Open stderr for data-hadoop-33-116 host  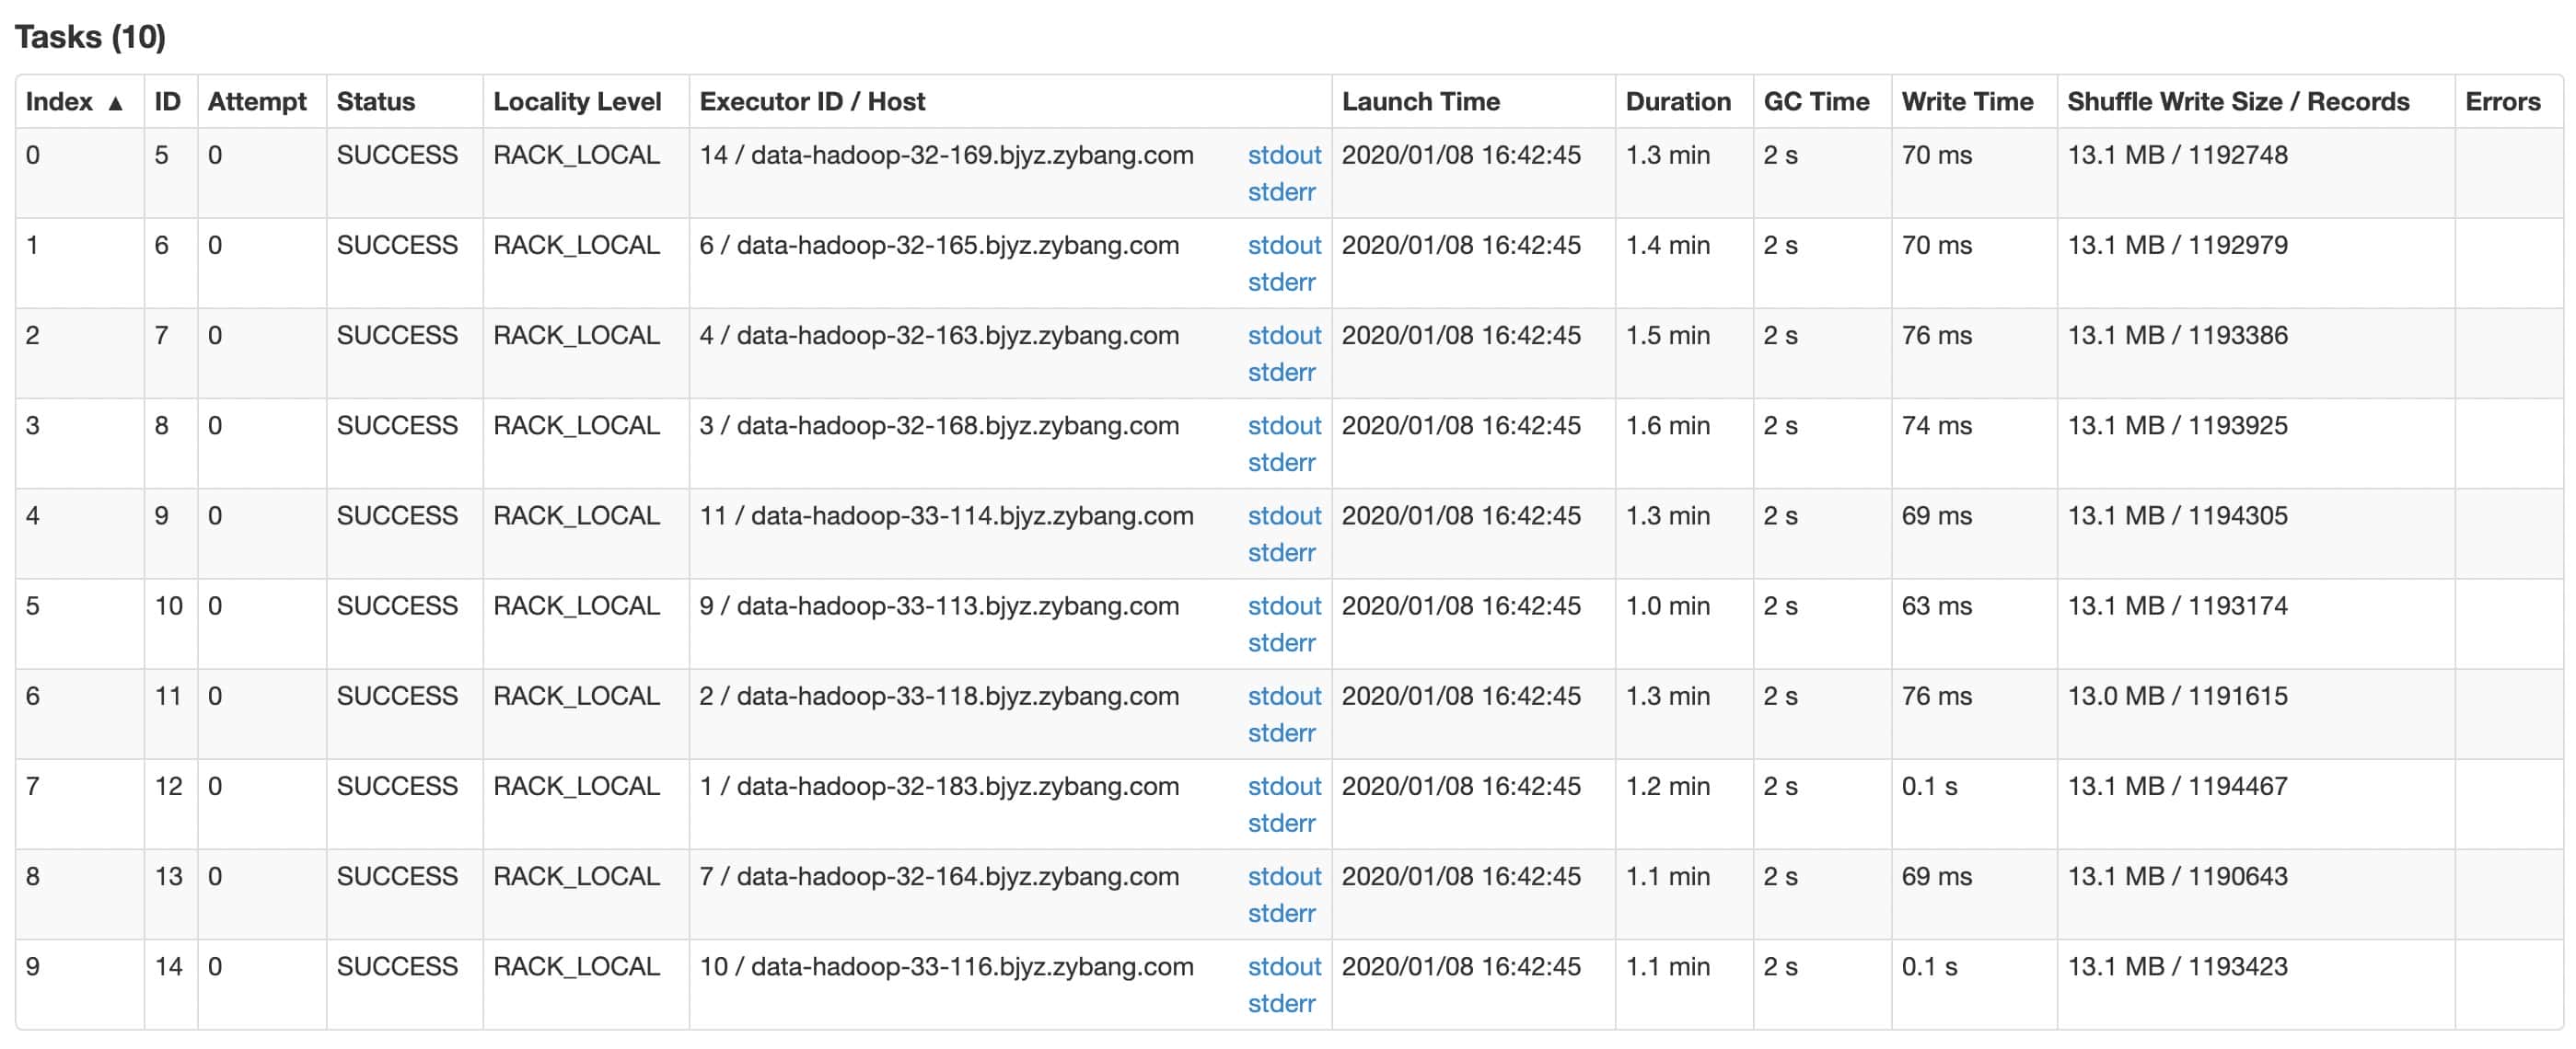coord(1281,1004)
